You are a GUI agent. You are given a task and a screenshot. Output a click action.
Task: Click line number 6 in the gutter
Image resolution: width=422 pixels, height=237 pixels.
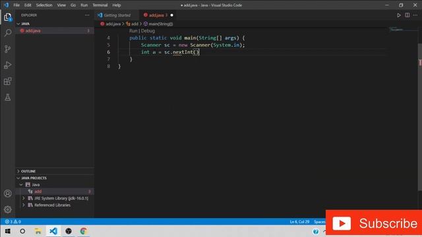pyautogui.click(x=108, y=52)
